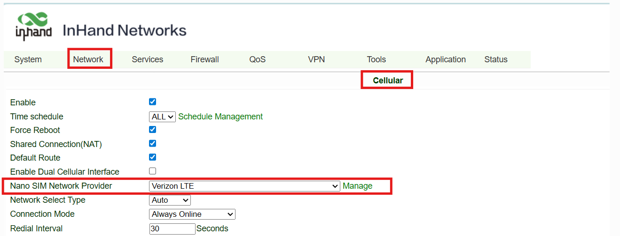Open the Network menu
This screenshot has height=236, width=620.
pyautogui.click(x=88, y=59)
